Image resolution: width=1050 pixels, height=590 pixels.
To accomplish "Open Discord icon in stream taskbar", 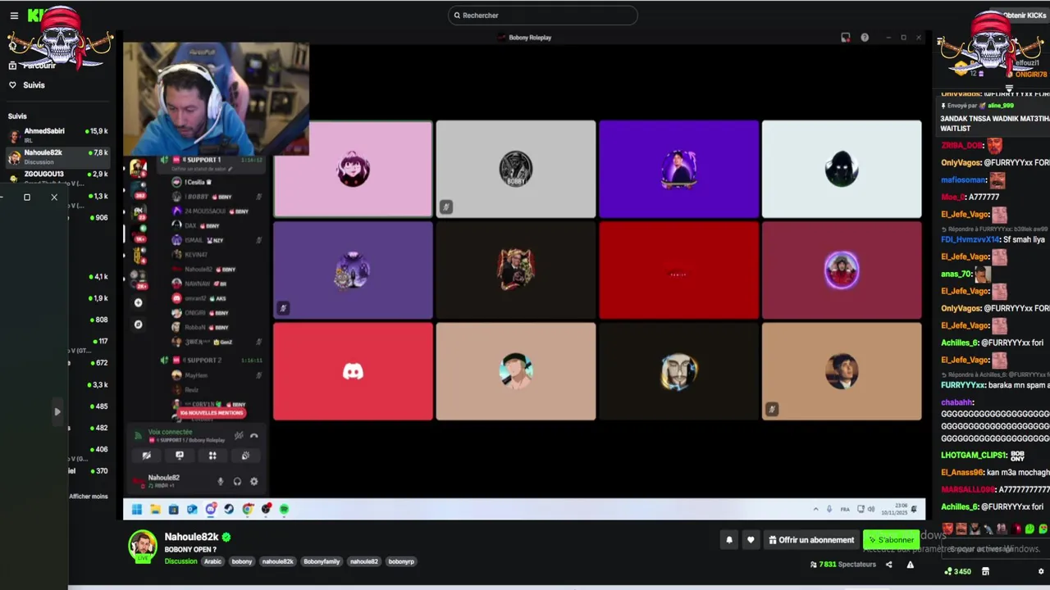I will point(211,510).
